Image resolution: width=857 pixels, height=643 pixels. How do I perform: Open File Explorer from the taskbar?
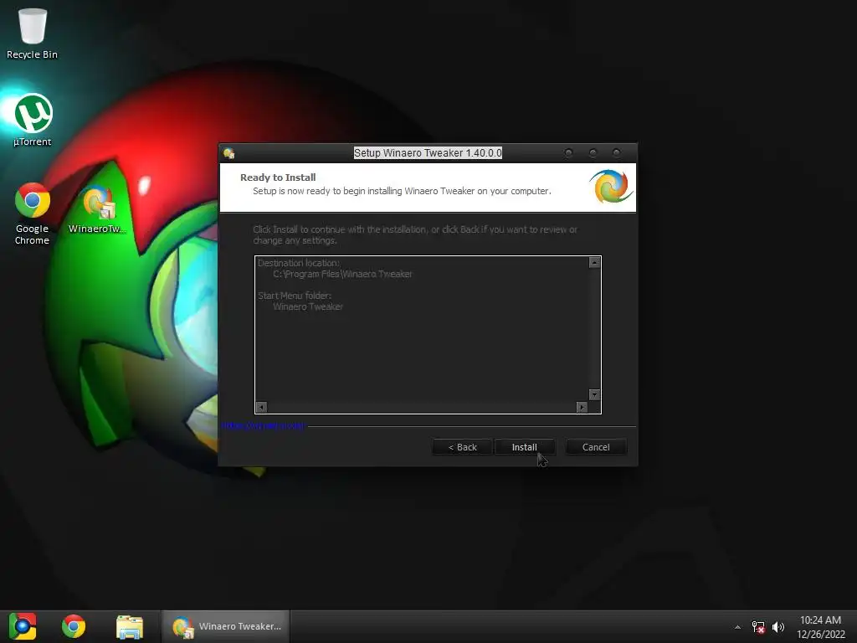[x=130, y=626]
